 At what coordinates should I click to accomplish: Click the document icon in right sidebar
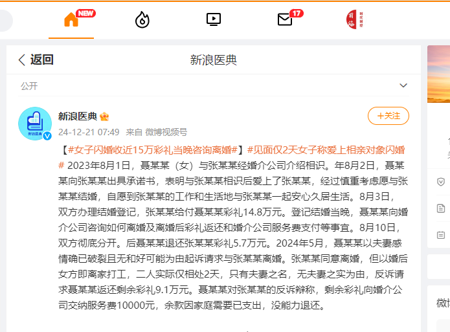[x=441, y=208]
